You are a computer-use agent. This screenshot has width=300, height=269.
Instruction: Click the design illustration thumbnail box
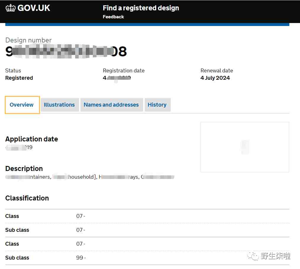(245, 147)
